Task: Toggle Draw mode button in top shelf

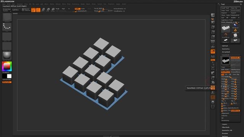Action: coord(38,10)
